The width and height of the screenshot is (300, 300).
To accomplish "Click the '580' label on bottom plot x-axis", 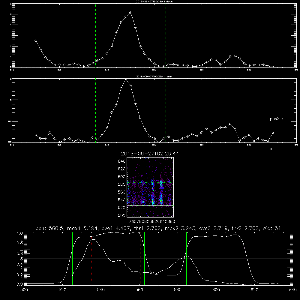I will click(x=178, y=290).
